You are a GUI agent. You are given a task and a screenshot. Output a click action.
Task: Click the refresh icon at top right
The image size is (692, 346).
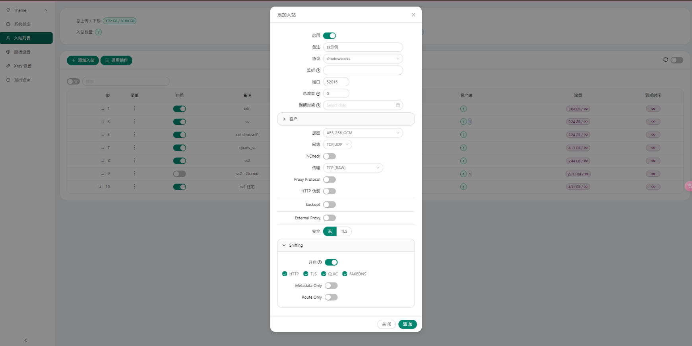[x=665, y=60]
